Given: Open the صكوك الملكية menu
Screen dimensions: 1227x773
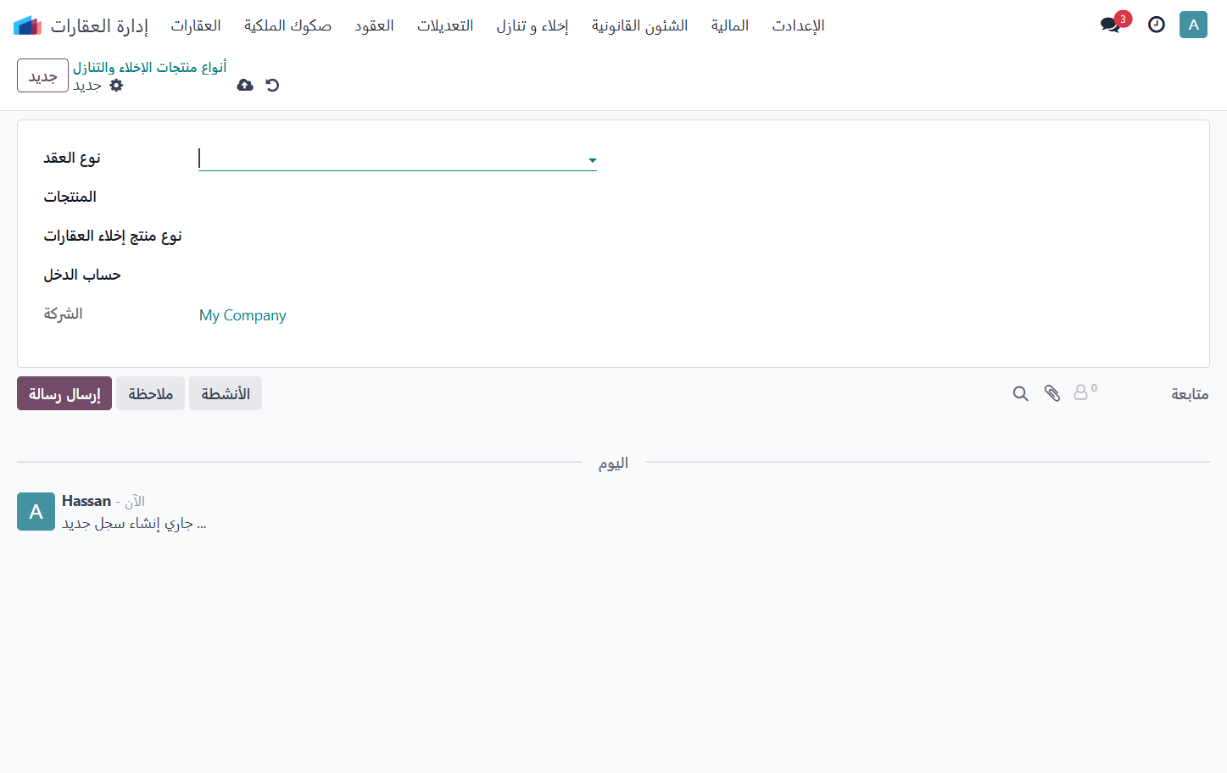Looking at the screenshot, I should [287, 25].
